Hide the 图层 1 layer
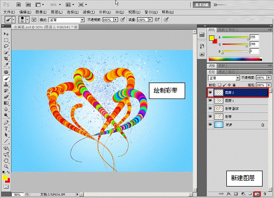 pos(210,100)
